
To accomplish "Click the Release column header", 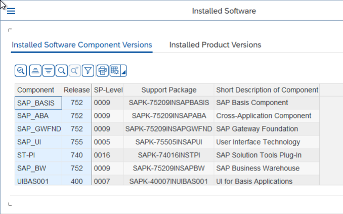I will pos(77,90).
